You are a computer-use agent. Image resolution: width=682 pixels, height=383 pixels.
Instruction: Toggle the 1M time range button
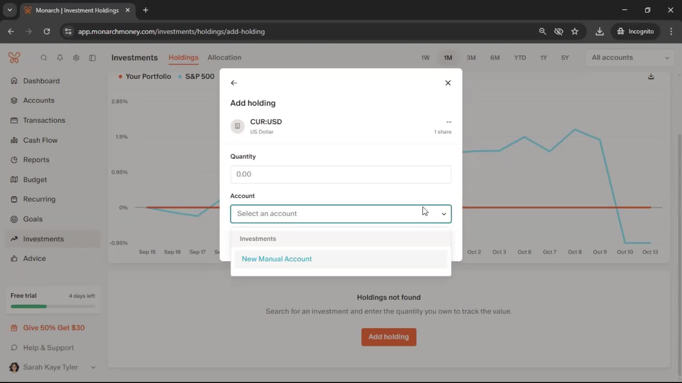click(x=448, y=58)
